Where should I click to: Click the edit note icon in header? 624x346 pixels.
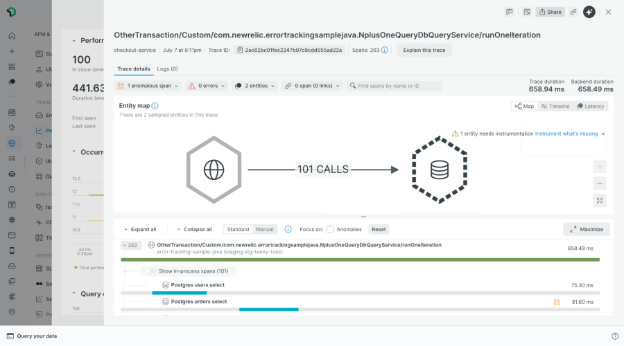click(x=527, y=12)
